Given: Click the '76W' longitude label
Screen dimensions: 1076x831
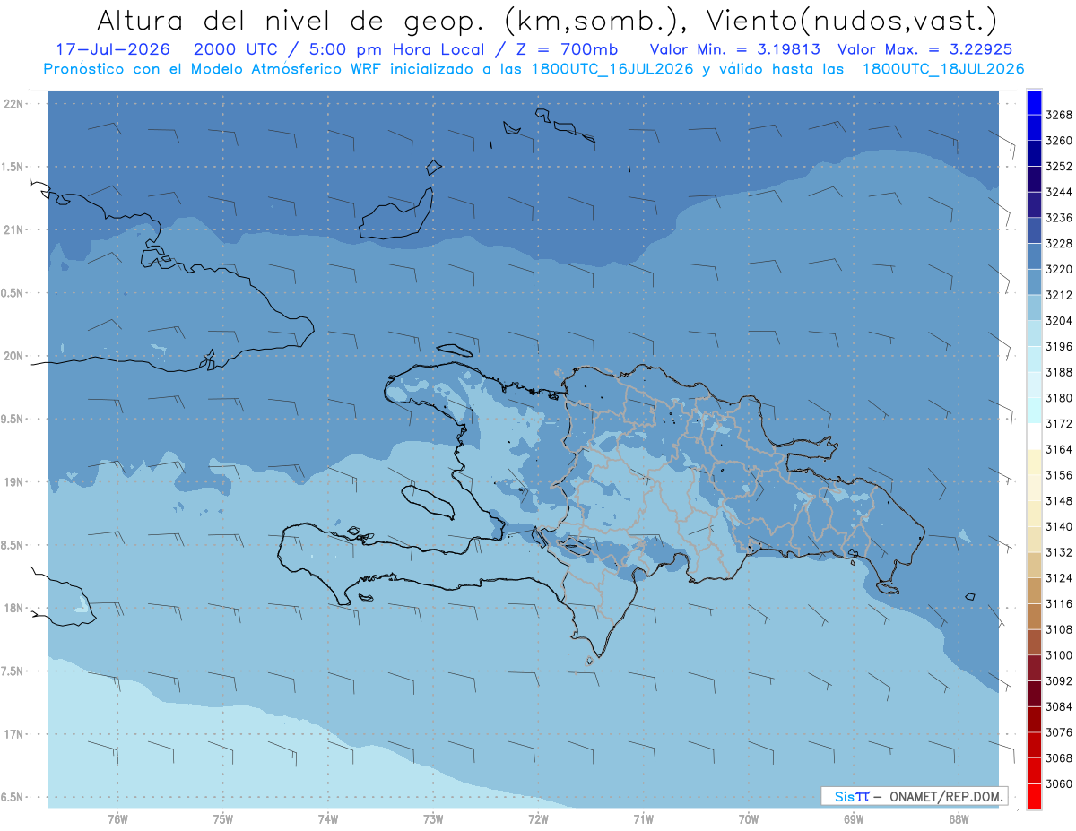Looking at the screenshot, I should tap(117, 819).
